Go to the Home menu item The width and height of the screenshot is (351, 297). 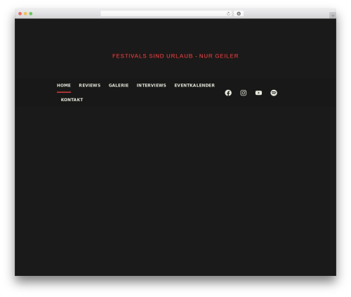(x=64, y=86)
